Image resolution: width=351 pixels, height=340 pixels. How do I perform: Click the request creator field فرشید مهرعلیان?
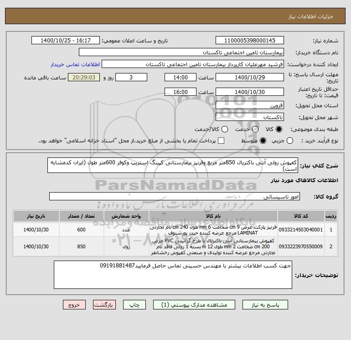(x=193, y=64)
